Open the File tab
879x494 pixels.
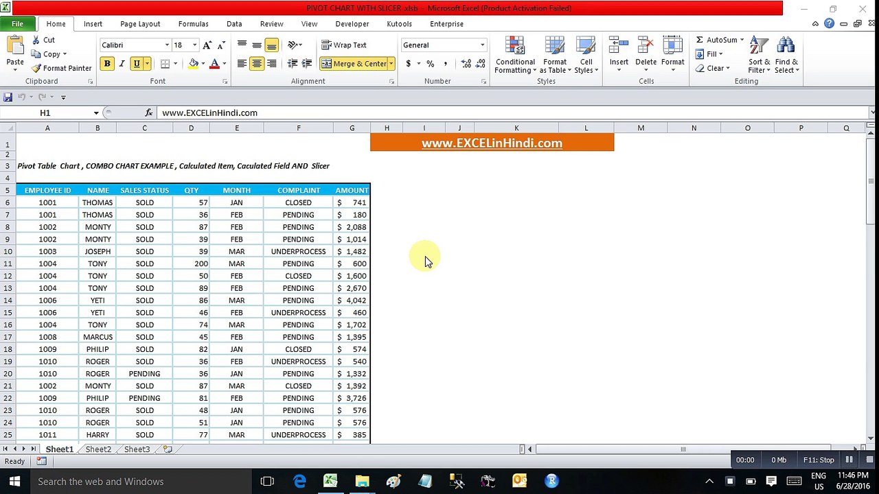(17, 23)
